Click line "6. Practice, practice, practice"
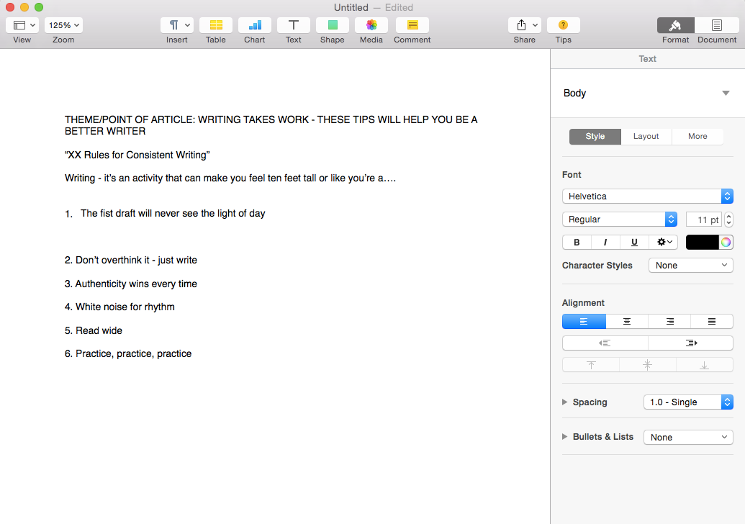The width and height of the screenshot is (745, 524). 128,354
